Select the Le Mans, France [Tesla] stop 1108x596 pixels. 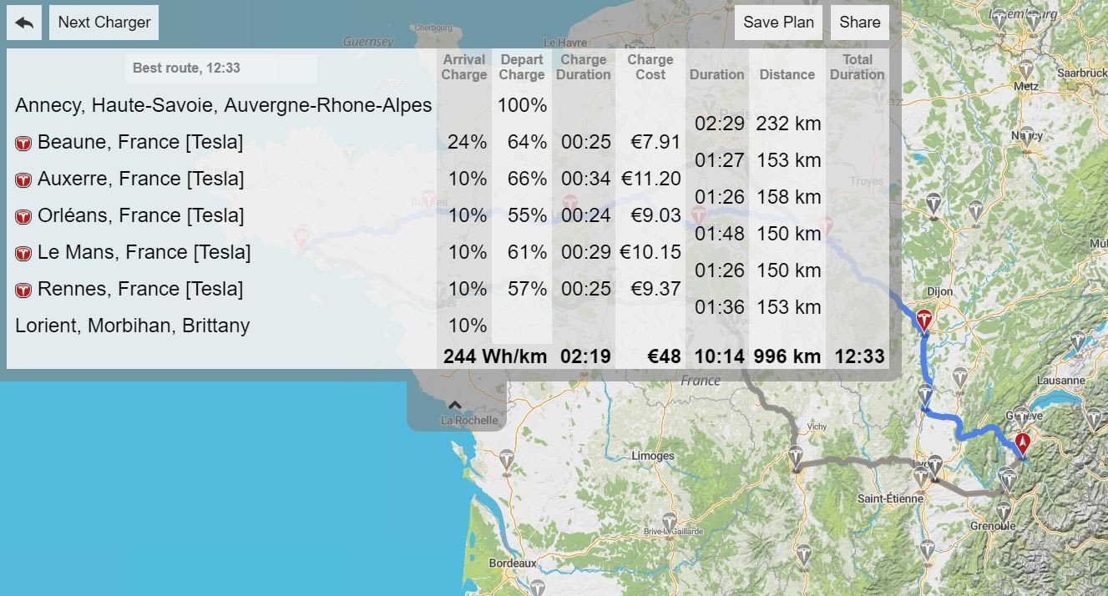pos(144,253)
